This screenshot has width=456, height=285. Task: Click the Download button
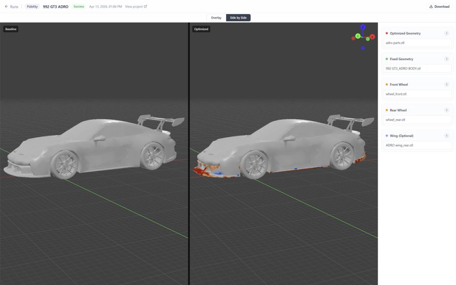click(x=439, y=6)
